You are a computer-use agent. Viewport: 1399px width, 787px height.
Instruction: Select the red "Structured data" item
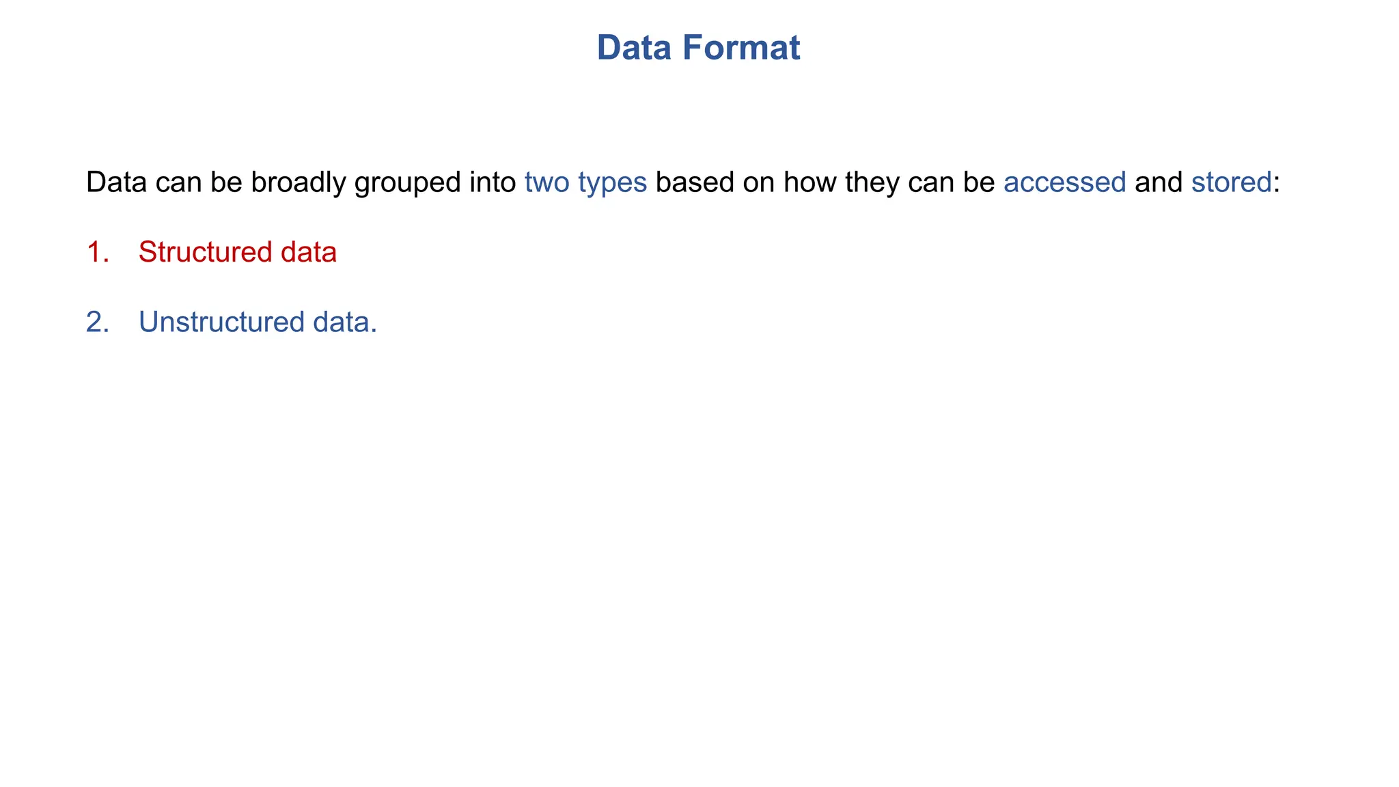tap(237, 252)
